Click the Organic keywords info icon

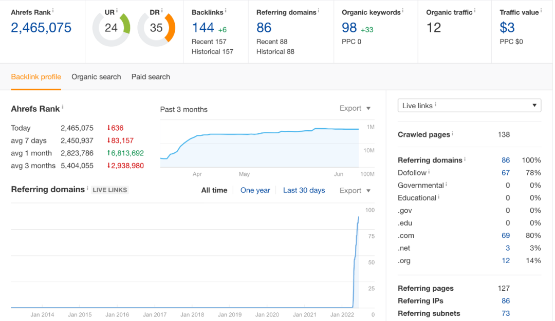pos(403,10)
